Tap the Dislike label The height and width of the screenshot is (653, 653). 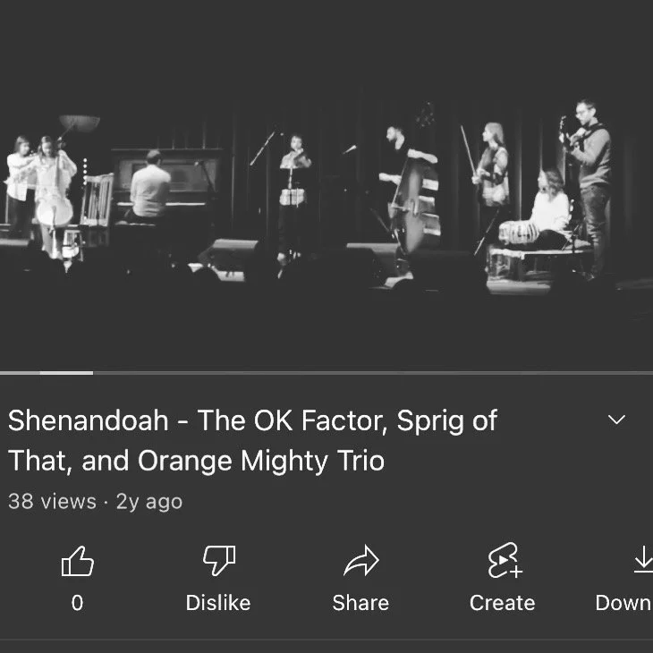pyautogui.click(x=218, y=603)
